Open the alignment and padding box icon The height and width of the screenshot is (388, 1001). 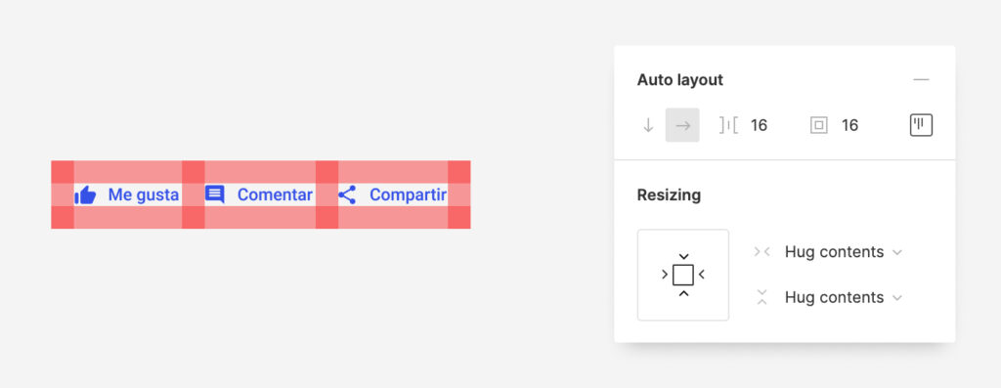click(x=921, y=125)
